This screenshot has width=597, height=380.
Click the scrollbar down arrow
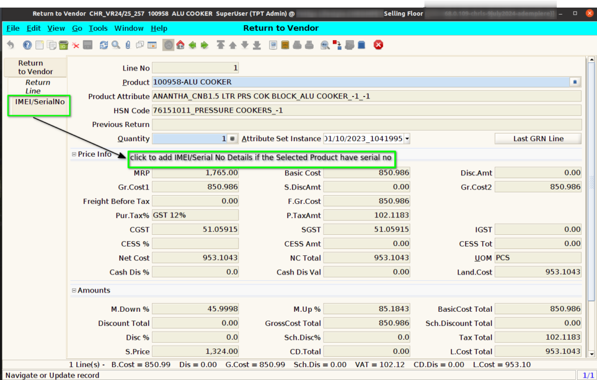pyautogui.click(x=591, y=354)
